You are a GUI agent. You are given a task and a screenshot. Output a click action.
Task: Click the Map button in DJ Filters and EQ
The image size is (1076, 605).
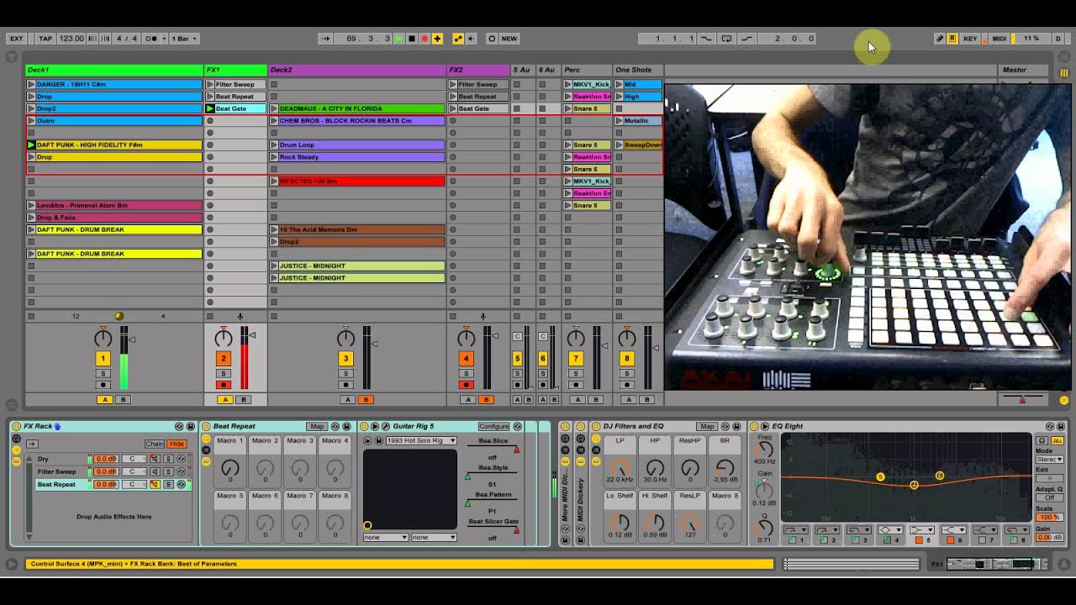coord(707,427)
